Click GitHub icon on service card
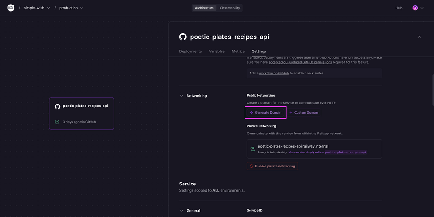 [57, 107]
